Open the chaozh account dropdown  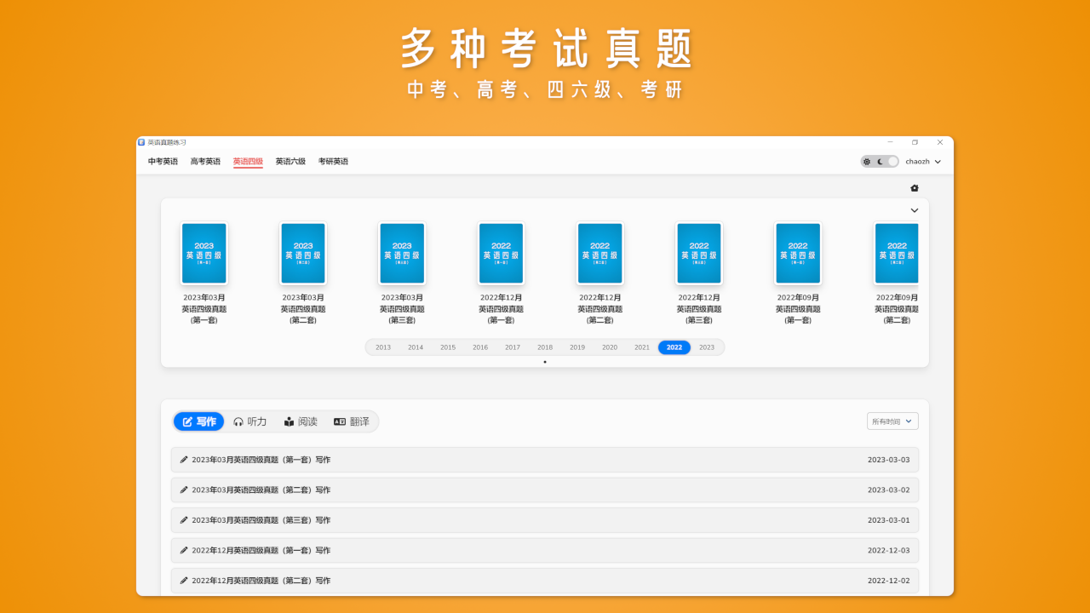(923, 161)
